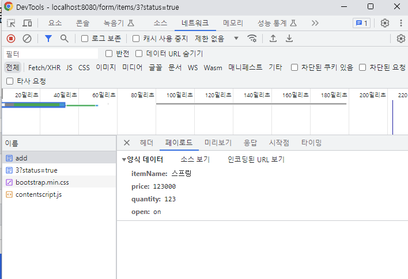Filter by 문서 requests
The width and height of the screenshot is (408, 279).
tap(175, 67)
